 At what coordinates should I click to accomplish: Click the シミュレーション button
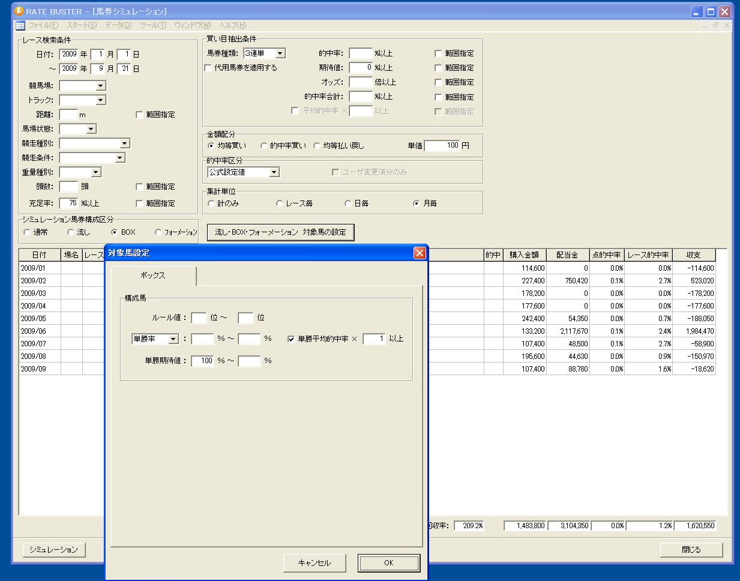coord(54,549)
